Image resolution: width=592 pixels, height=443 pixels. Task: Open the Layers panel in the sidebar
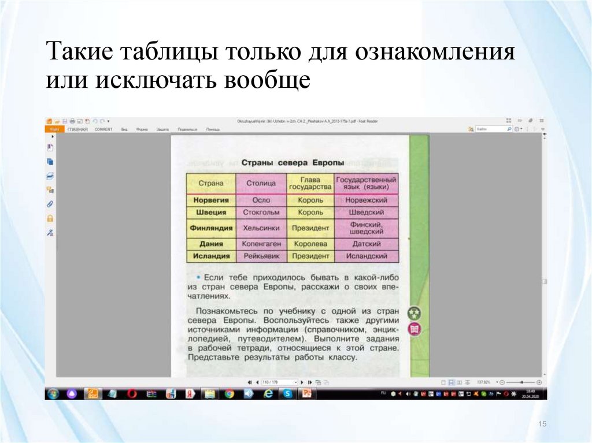coord(50,176)
